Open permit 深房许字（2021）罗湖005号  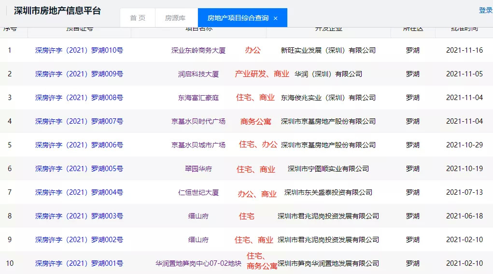pyautogui.click(x=79, y=169)
